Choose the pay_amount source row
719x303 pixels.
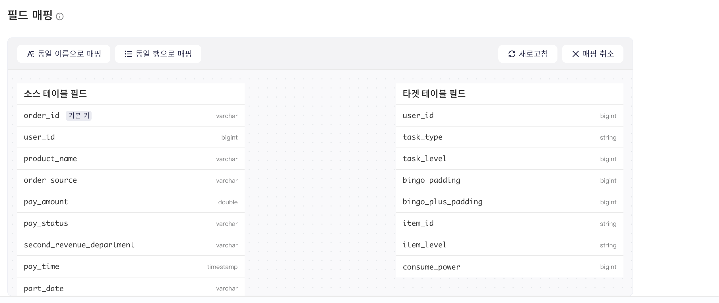tap(131, 202)
